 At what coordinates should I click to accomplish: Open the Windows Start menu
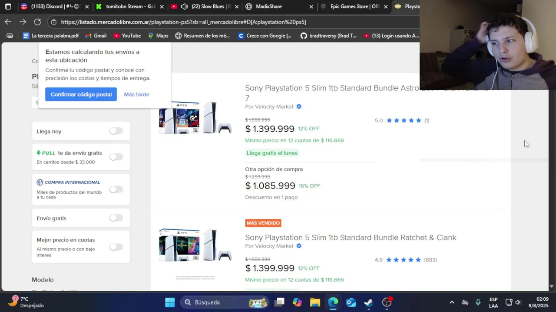(170, 302)
